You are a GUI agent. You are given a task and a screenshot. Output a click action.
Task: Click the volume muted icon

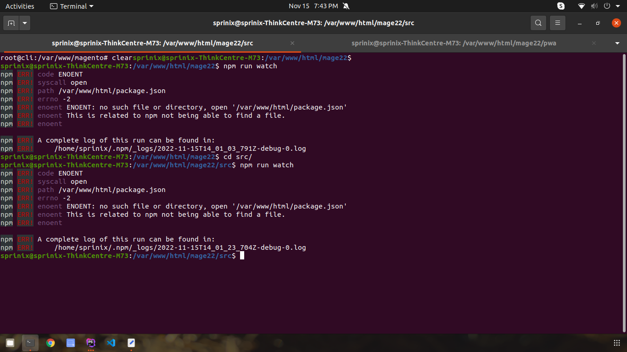pyautogui.click(x=594, y=6)
